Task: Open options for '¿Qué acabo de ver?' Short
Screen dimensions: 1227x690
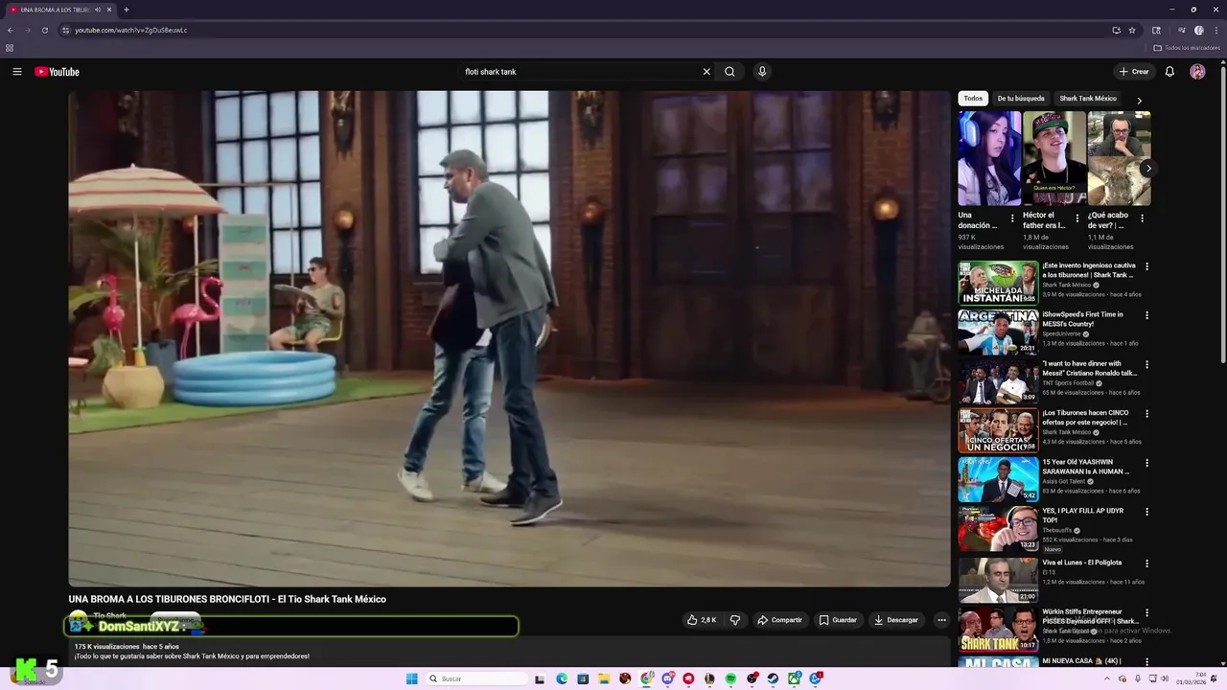Action: coord(1142,218)
